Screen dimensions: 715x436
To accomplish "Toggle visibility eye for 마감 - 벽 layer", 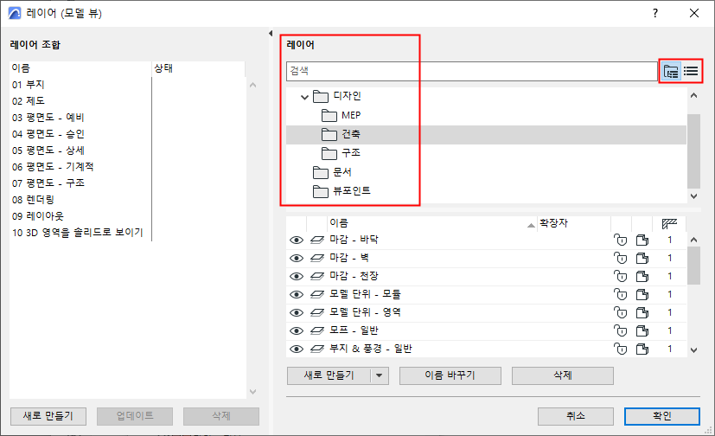I will tap(297, 258).
